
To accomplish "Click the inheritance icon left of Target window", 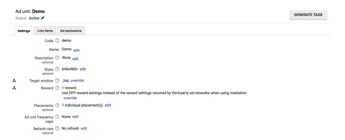I will [x=14, y=81].
